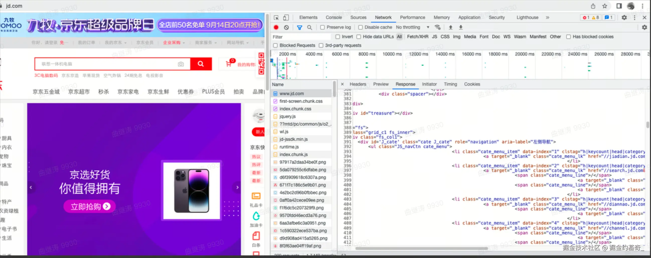Close the request details pane

click(x=342, y=84)
